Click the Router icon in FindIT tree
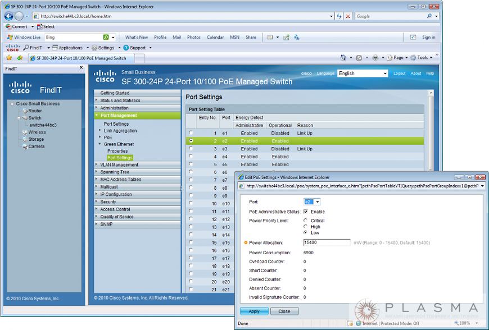This screenshot has height=330, width=489. [25, 111]
